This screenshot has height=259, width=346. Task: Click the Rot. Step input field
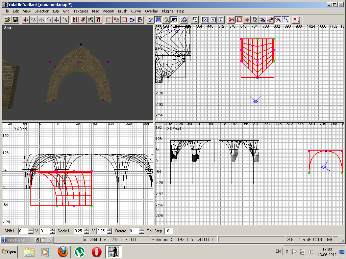click(x=169, y=231)
